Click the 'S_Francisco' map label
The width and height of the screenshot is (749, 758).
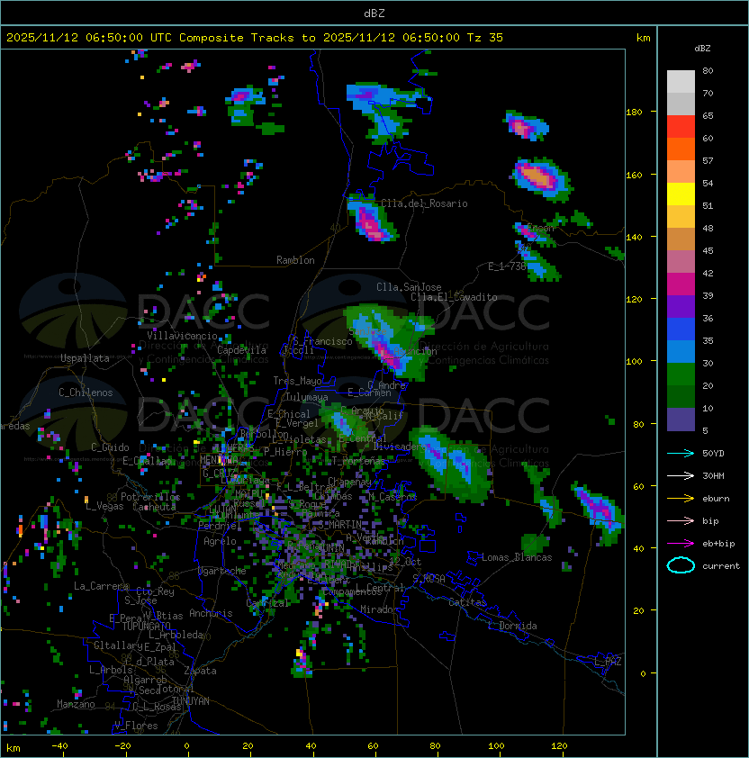pyautogui.click(x=322, y=341)
